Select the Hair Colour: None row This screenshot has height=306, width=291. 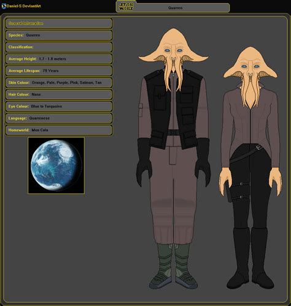pos(59,94)
